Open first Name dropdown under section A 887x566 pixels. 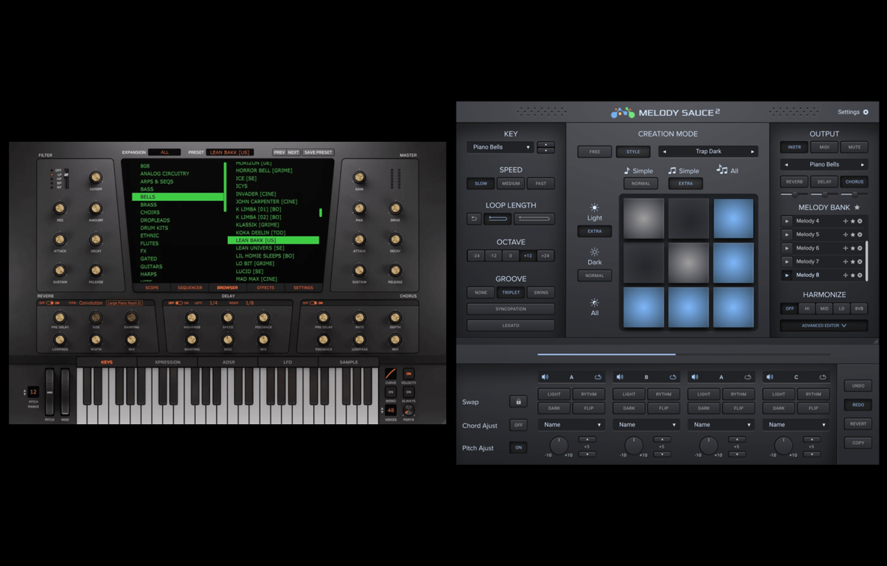[571, 425]
